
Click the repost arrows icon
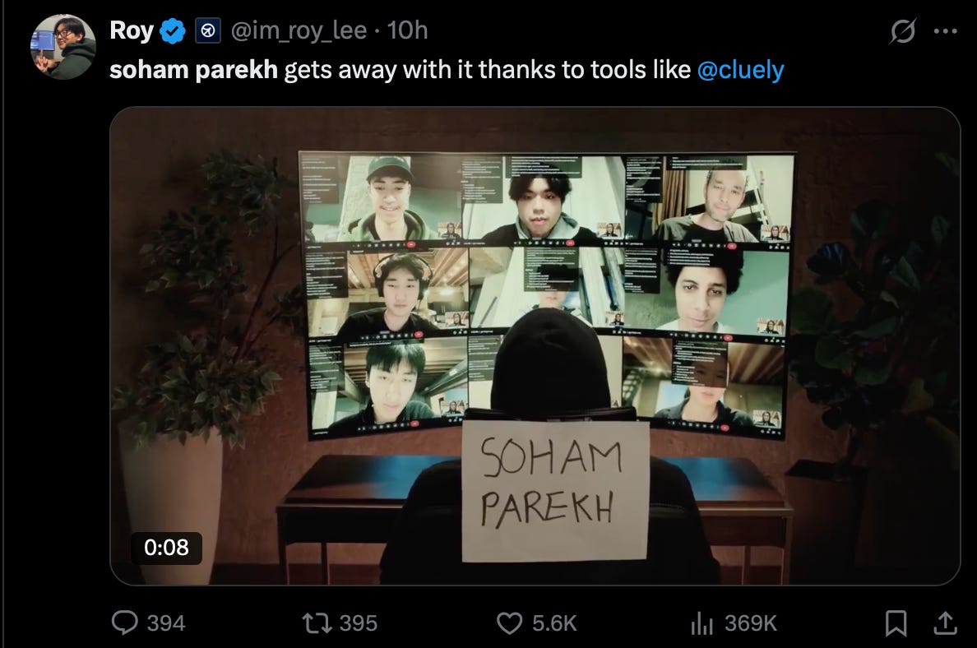[x=317, y=623]
